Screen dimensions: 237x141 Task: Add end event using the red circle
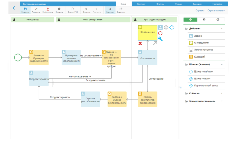pos(160,33)
